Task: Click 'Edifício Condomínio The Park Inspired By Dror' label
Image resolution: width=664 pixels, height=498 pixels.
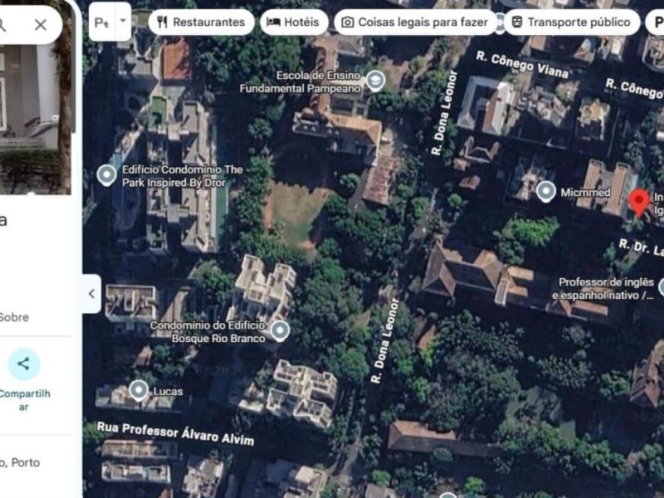Action: click(x=182, y=176)
